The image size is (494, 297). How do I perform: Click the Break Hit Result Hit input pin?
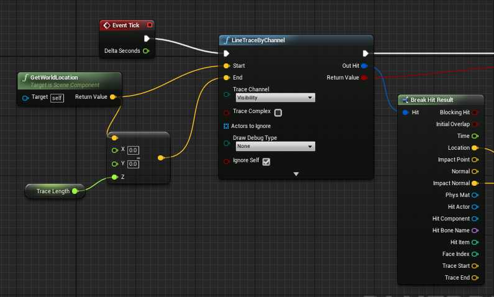point(406,112)
